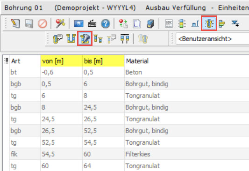Select the von cell '24,5'

click(62, 119)
